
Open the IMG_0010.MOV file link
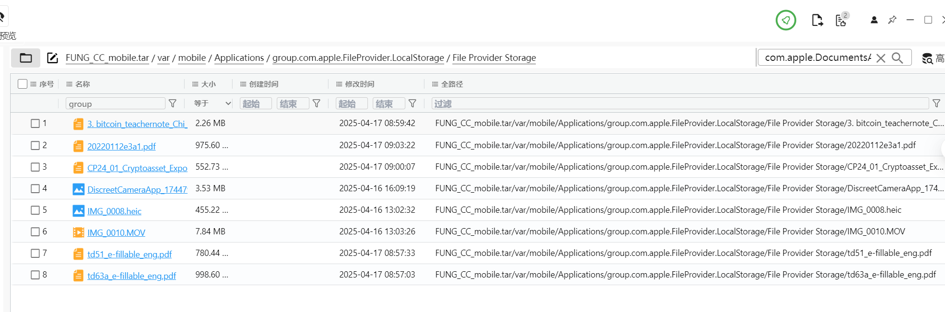click(116, 232)
